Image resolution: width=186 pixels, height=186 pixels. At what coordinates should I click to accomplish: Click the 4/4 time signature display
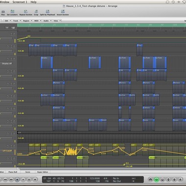106,178
